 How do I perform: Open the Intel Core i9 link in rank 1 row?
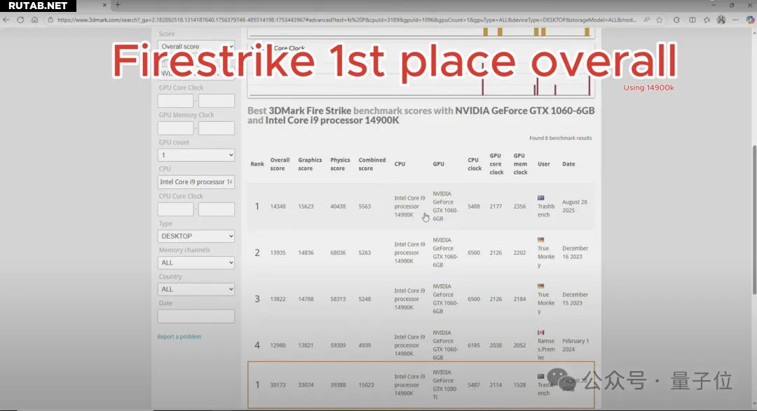point(409,207)
